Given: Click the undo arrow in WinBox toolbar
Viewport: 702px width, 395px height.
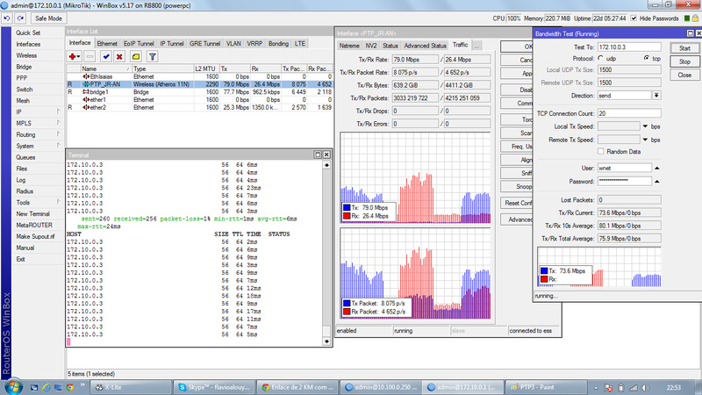Looking at the screenshot, I should [7, 18].
